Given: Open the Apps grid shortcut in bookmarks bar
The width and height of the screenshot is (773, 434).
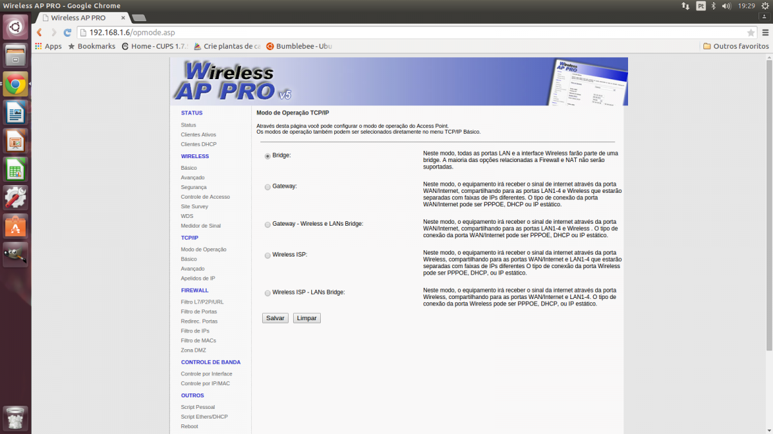Looking at the screenshot, I should click(x=49, y=46).
